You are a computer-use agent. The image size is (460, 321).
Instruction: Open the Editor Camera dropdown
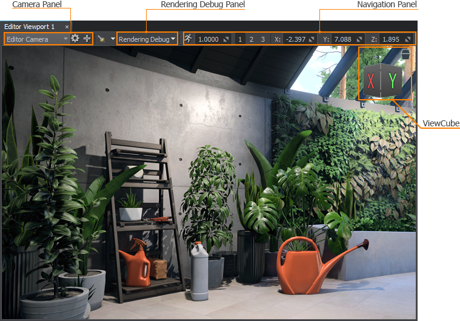[36, 39]
